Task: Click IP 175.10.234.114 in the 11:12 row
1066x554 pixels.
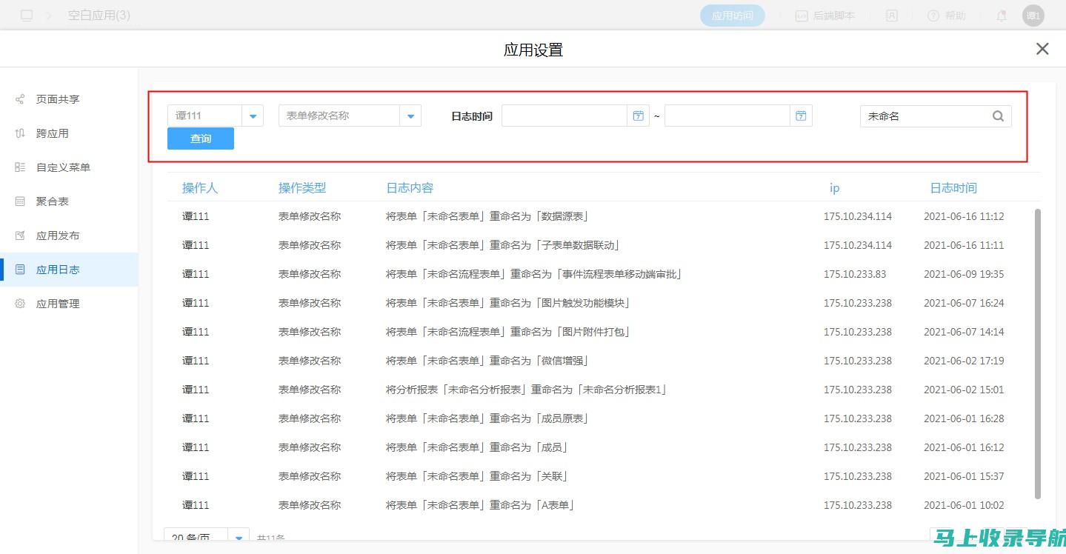Action: click(x=858, y=216)
